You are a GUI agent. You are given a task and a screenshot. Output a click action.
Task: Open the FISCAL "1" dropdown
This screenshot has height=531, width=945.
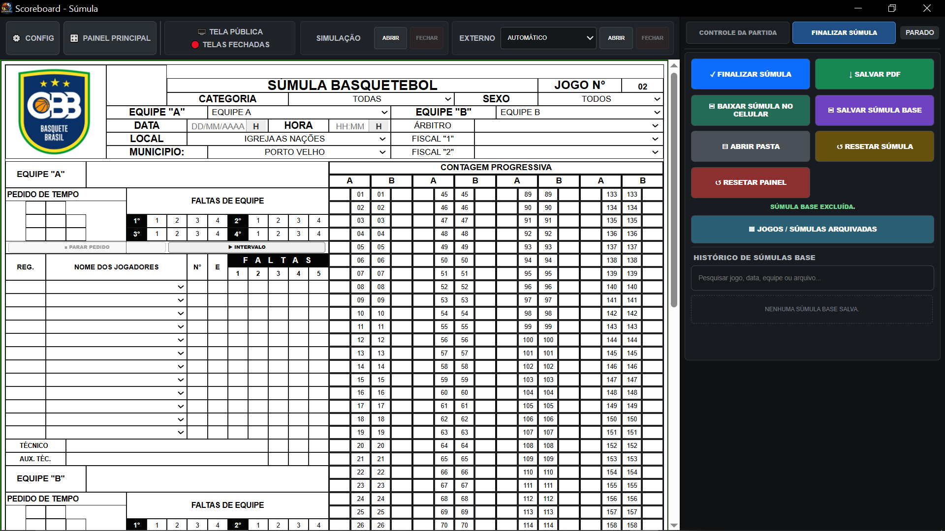(x=568, y=139)
